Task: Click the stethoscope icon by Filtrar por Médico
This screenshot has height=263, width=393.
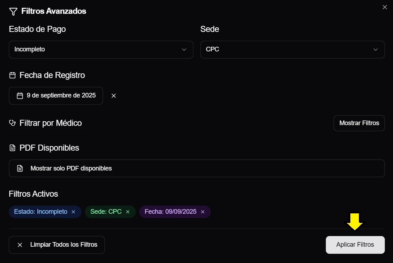Action: pyautogui.click(x=12, y=123)
